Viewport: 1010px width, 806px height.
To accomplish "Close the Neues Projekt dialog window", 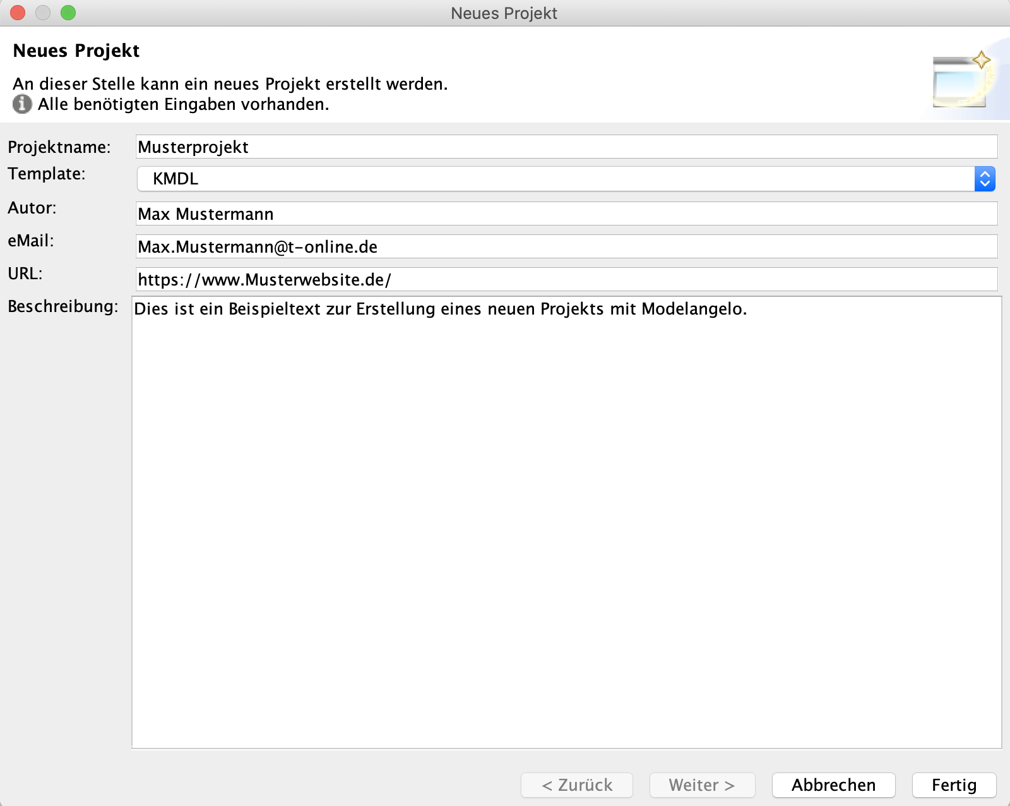I will 18,13.
